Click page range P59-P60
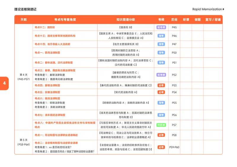Screen dimensions: 237x167 coord(174,147)
